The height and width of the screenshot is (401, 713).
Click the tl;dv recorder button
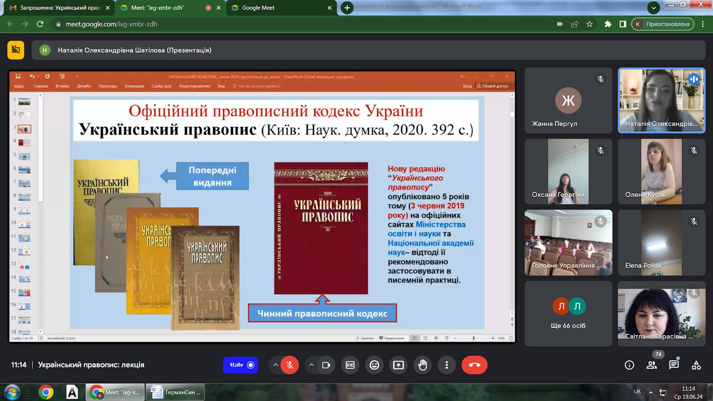(240, 365)
